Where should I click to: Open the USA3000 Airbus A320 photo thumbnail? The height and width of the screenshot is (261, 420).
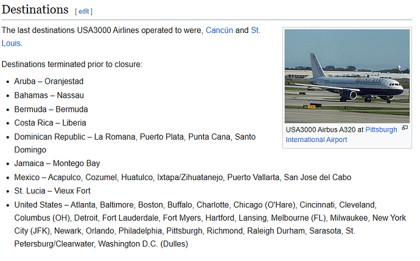pyautogui.click(x=347, y=76)
